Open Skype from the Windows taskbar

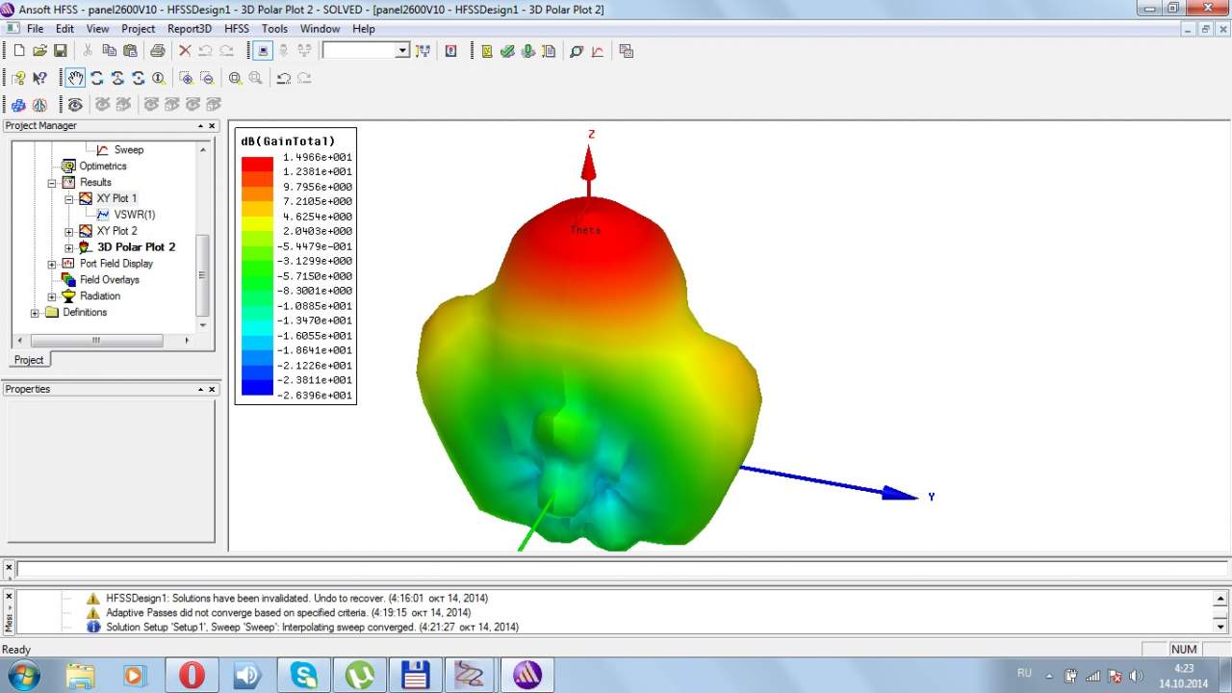(x=304, y=675)
